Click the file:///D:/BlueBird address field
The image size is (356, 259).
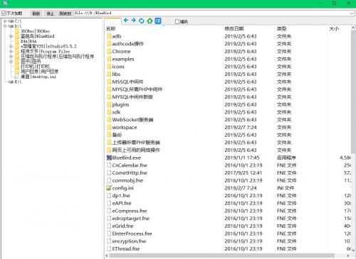211,13
